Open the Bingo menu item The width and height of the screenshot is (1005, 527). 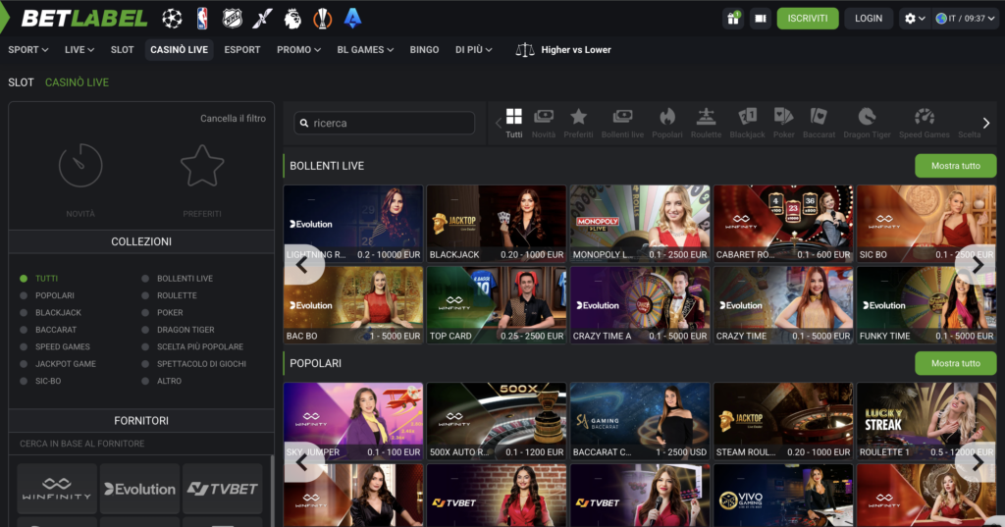(424, 49)
